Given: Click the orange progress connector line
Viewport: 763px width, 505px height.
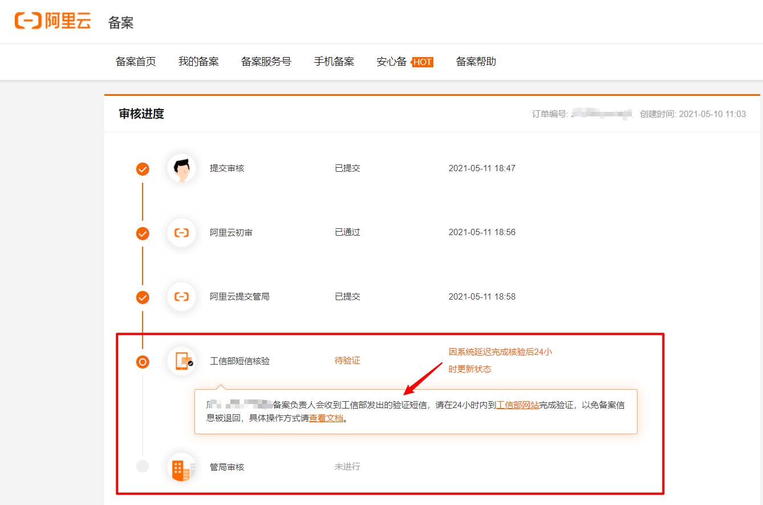Looking at the screenshot, I should (143, 200).
